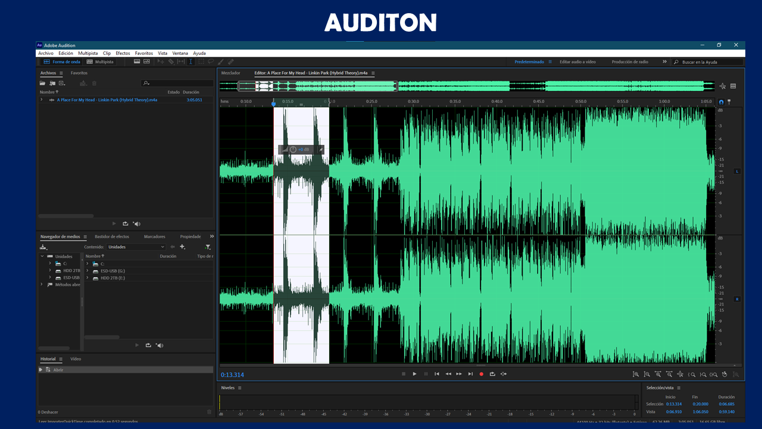The image size is (762, 429).
Task: Open the Efectos menu
Action: (x=123, y=53)
